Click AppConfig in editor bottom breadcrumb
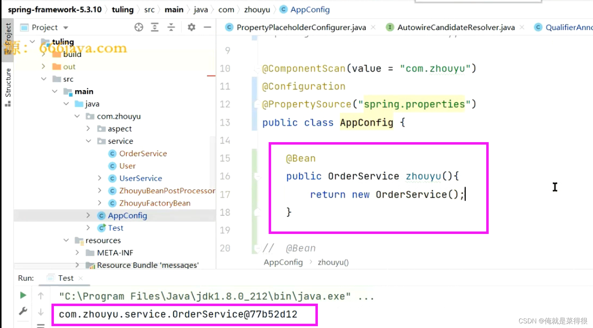 pos(283,262)
